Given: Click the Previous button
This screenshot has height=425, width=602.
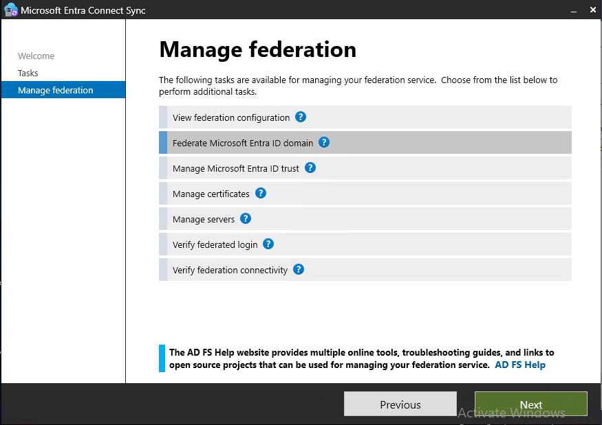Looking at the screenshot, I should [x=400, y=404].
